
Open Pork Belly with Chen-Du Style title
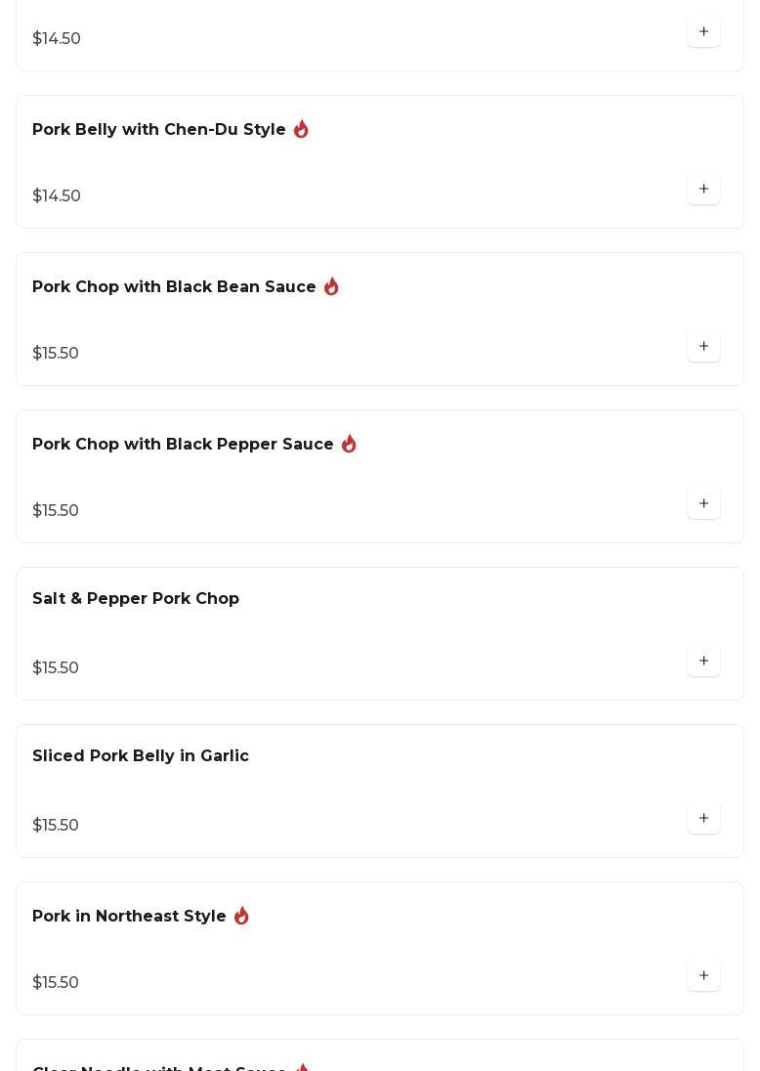[x=159, y=130]
